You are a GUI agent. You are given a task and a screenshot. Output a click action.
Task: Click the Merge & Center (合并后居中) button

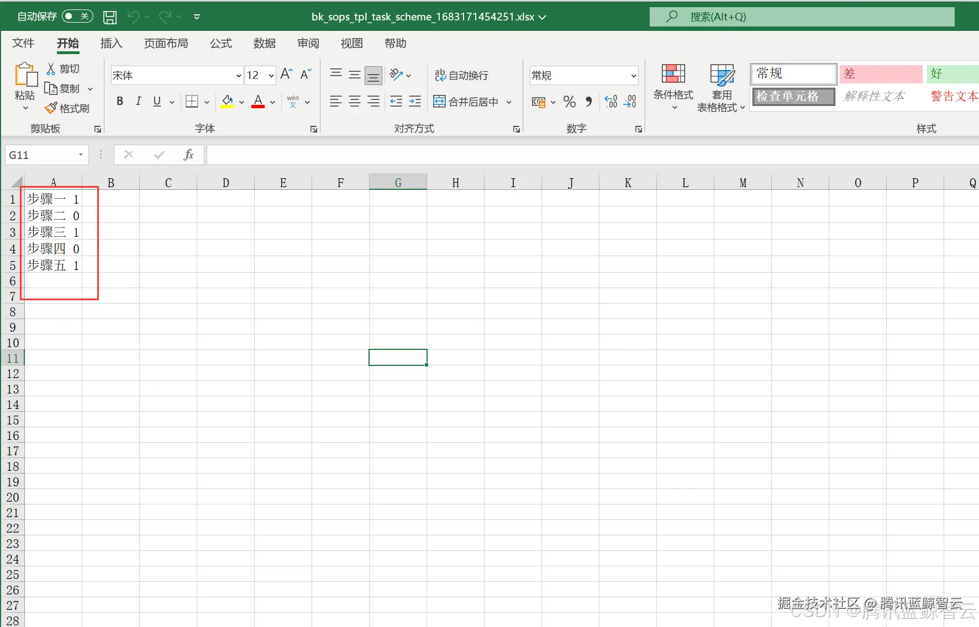click(466, 102)
